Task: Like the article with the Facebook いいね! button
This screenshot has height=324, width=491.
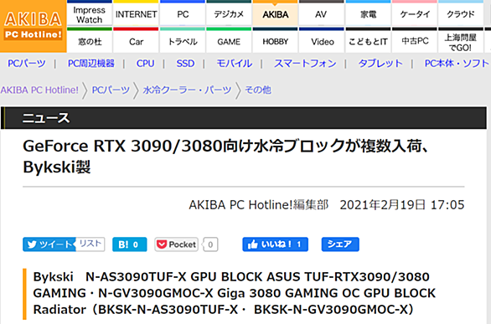Action: (x=275, y=244)
